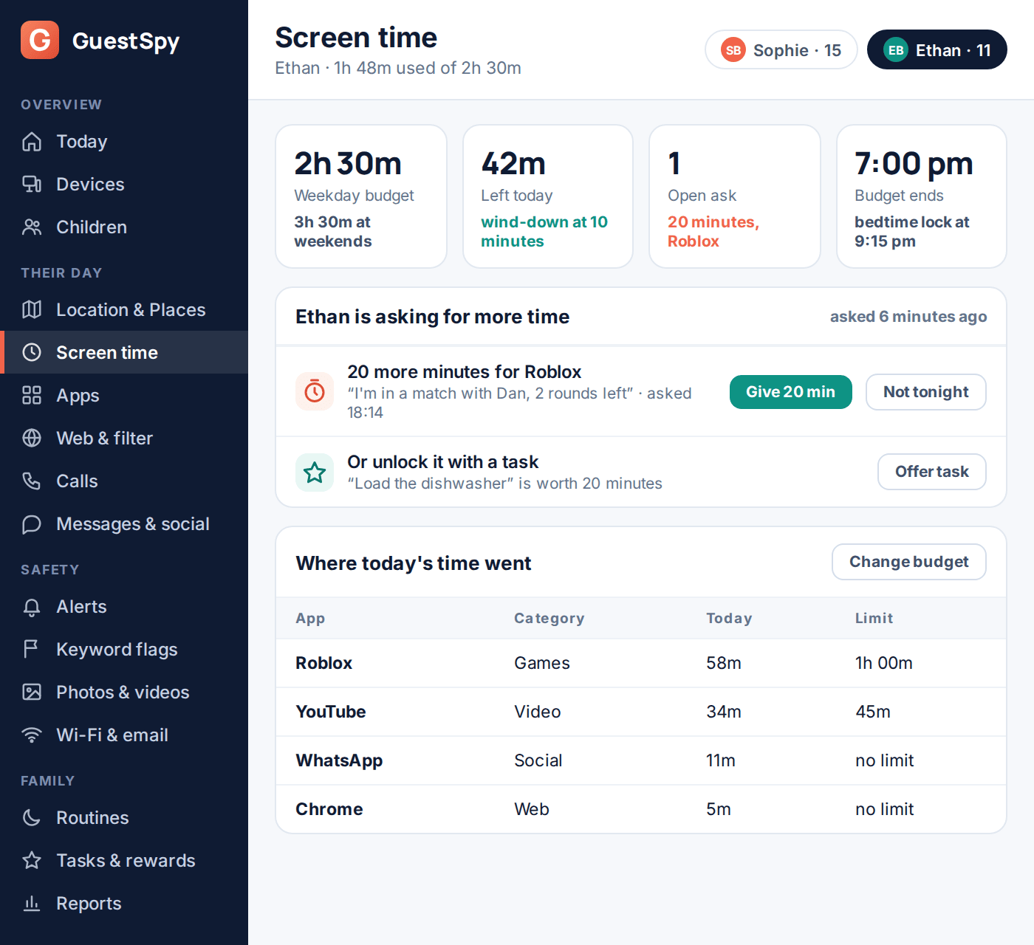Screen dimensions: 1034x945
Task: Click the Routines moon icon
Action: (x=32, y=817)
